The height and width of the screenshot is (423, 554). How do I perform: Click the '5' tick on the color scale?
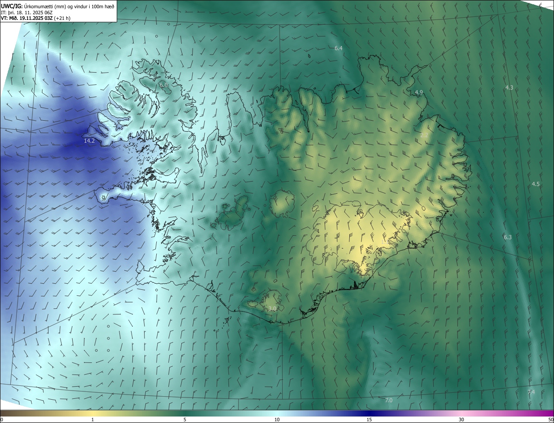pyautogui.click(x=185, y=420)
